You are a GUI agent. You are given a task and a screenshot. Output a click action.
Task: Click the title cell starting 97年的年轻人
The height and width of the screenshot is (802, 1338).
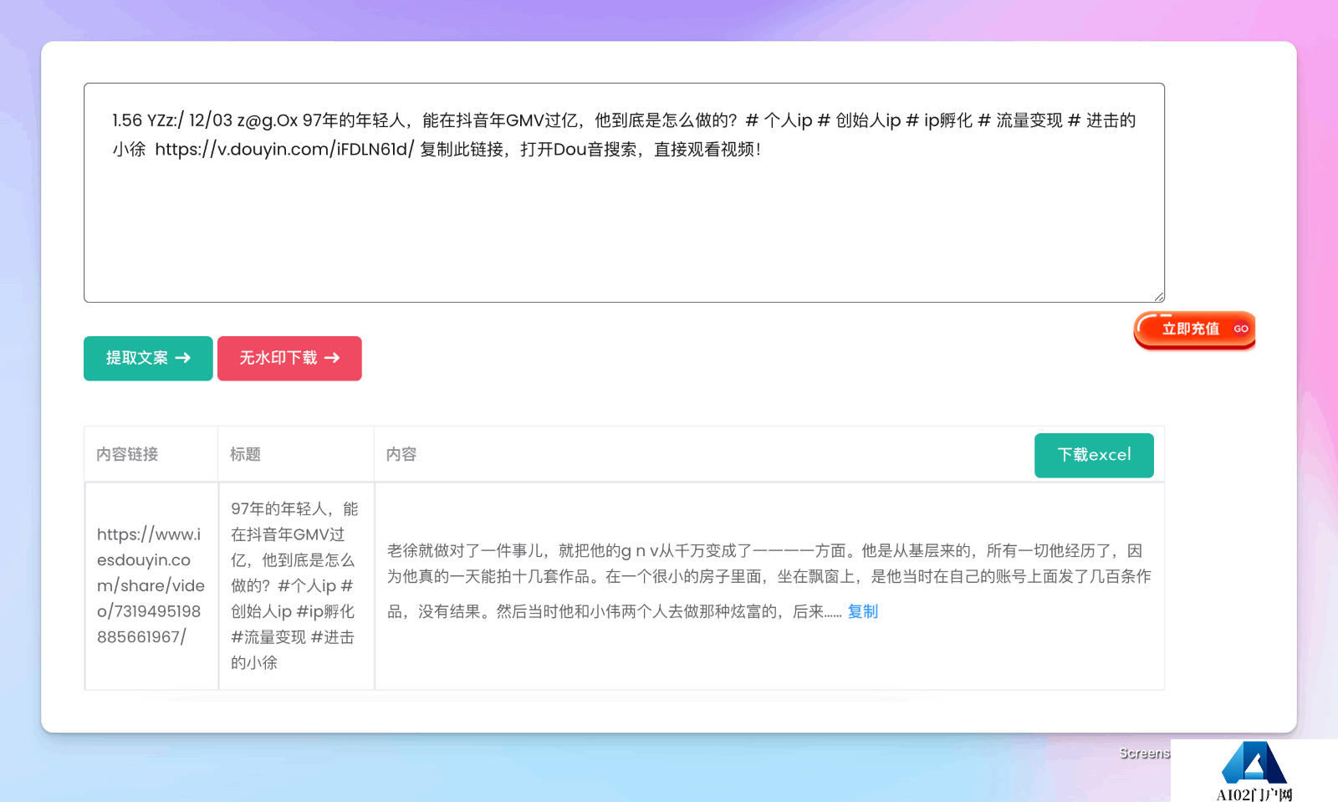click(x=295, y=585)
